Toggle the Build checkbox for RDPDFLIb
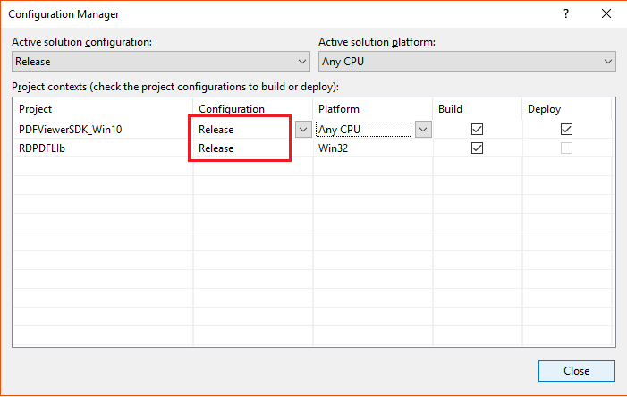 (477, 148)
